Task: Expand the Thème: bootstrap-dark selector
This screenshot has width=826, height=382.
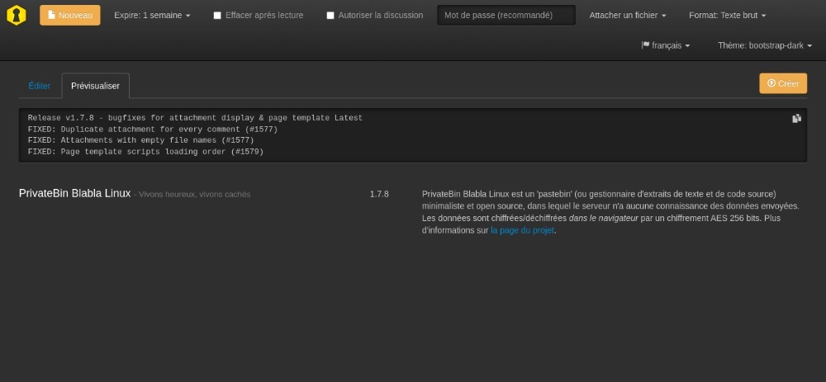Action: (764, 45)
